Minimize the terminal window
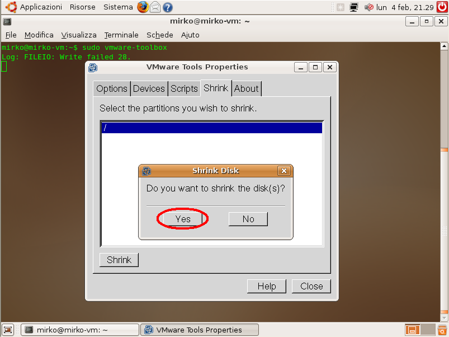Viewport: 449px width, 337px height. (412, 21)
